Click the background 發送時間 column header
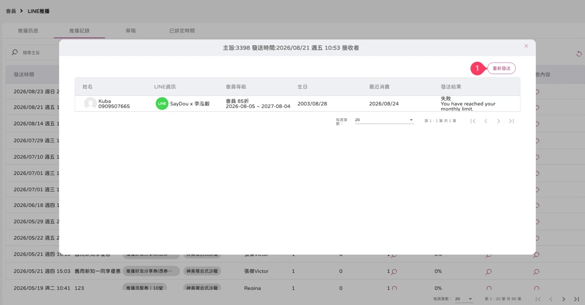The height and width of the screenshot is (305, 585). click(24, 75)
